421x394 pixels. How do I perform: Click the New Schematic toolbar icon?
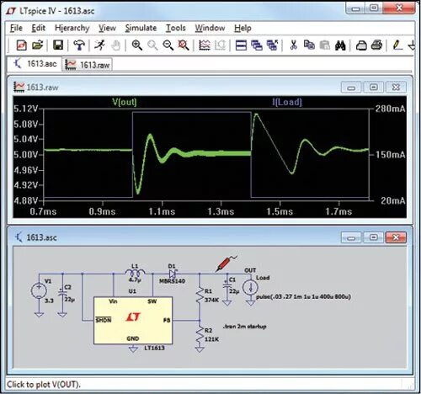[22, 45]
